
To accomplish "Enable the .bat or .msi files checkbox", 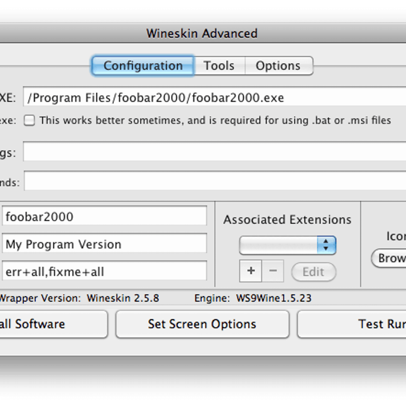I will tap(29, 120).
